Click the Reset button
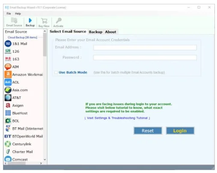Viewport: 217px width, 173px height. tap(148, 131)
